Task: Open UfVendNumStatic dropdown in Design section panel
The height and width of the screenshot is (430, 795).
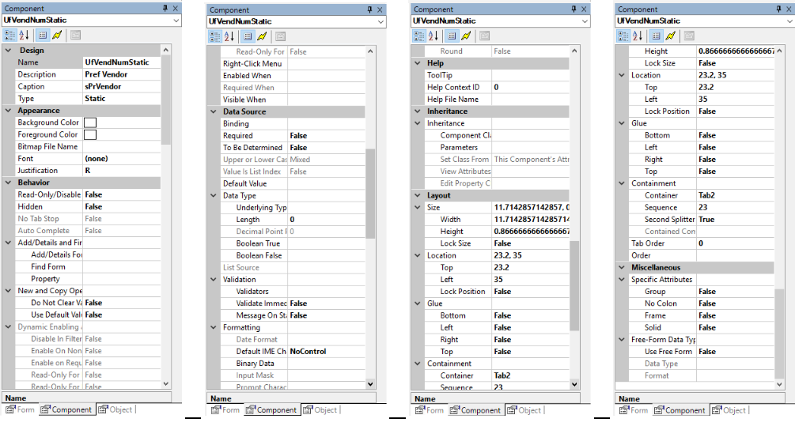Action: (176, 21)
